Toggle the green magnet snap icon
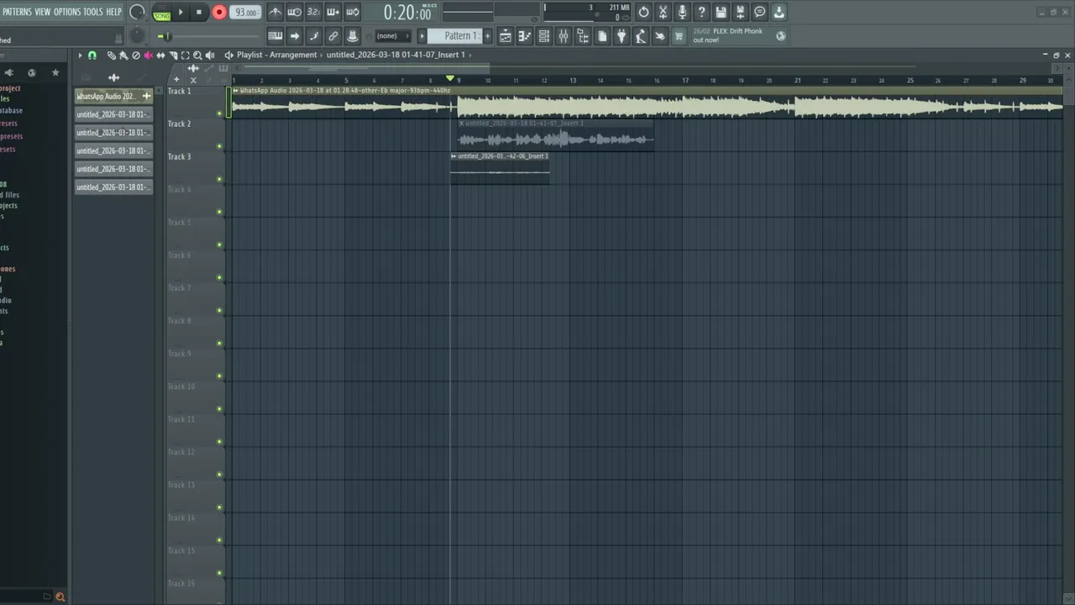This screenshot has height=605, width=1075. [92, 55]
